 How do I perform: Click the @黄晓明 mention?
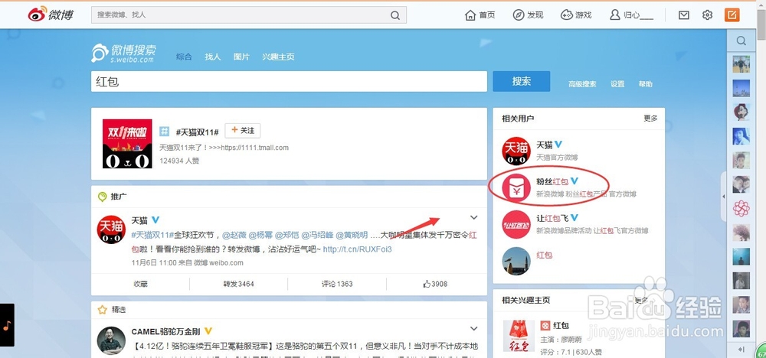coord(352,235)
